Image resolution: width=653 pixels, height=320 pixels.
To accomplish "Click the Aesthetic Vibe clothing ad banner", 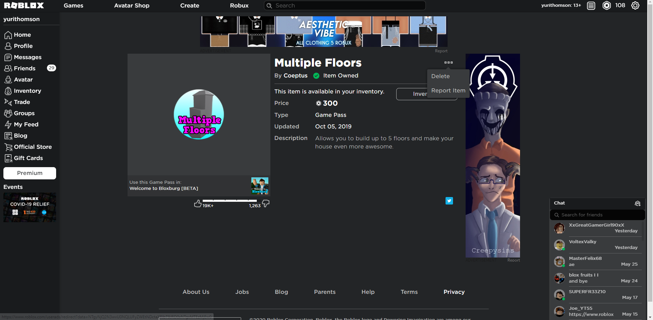I will [324, 32].
